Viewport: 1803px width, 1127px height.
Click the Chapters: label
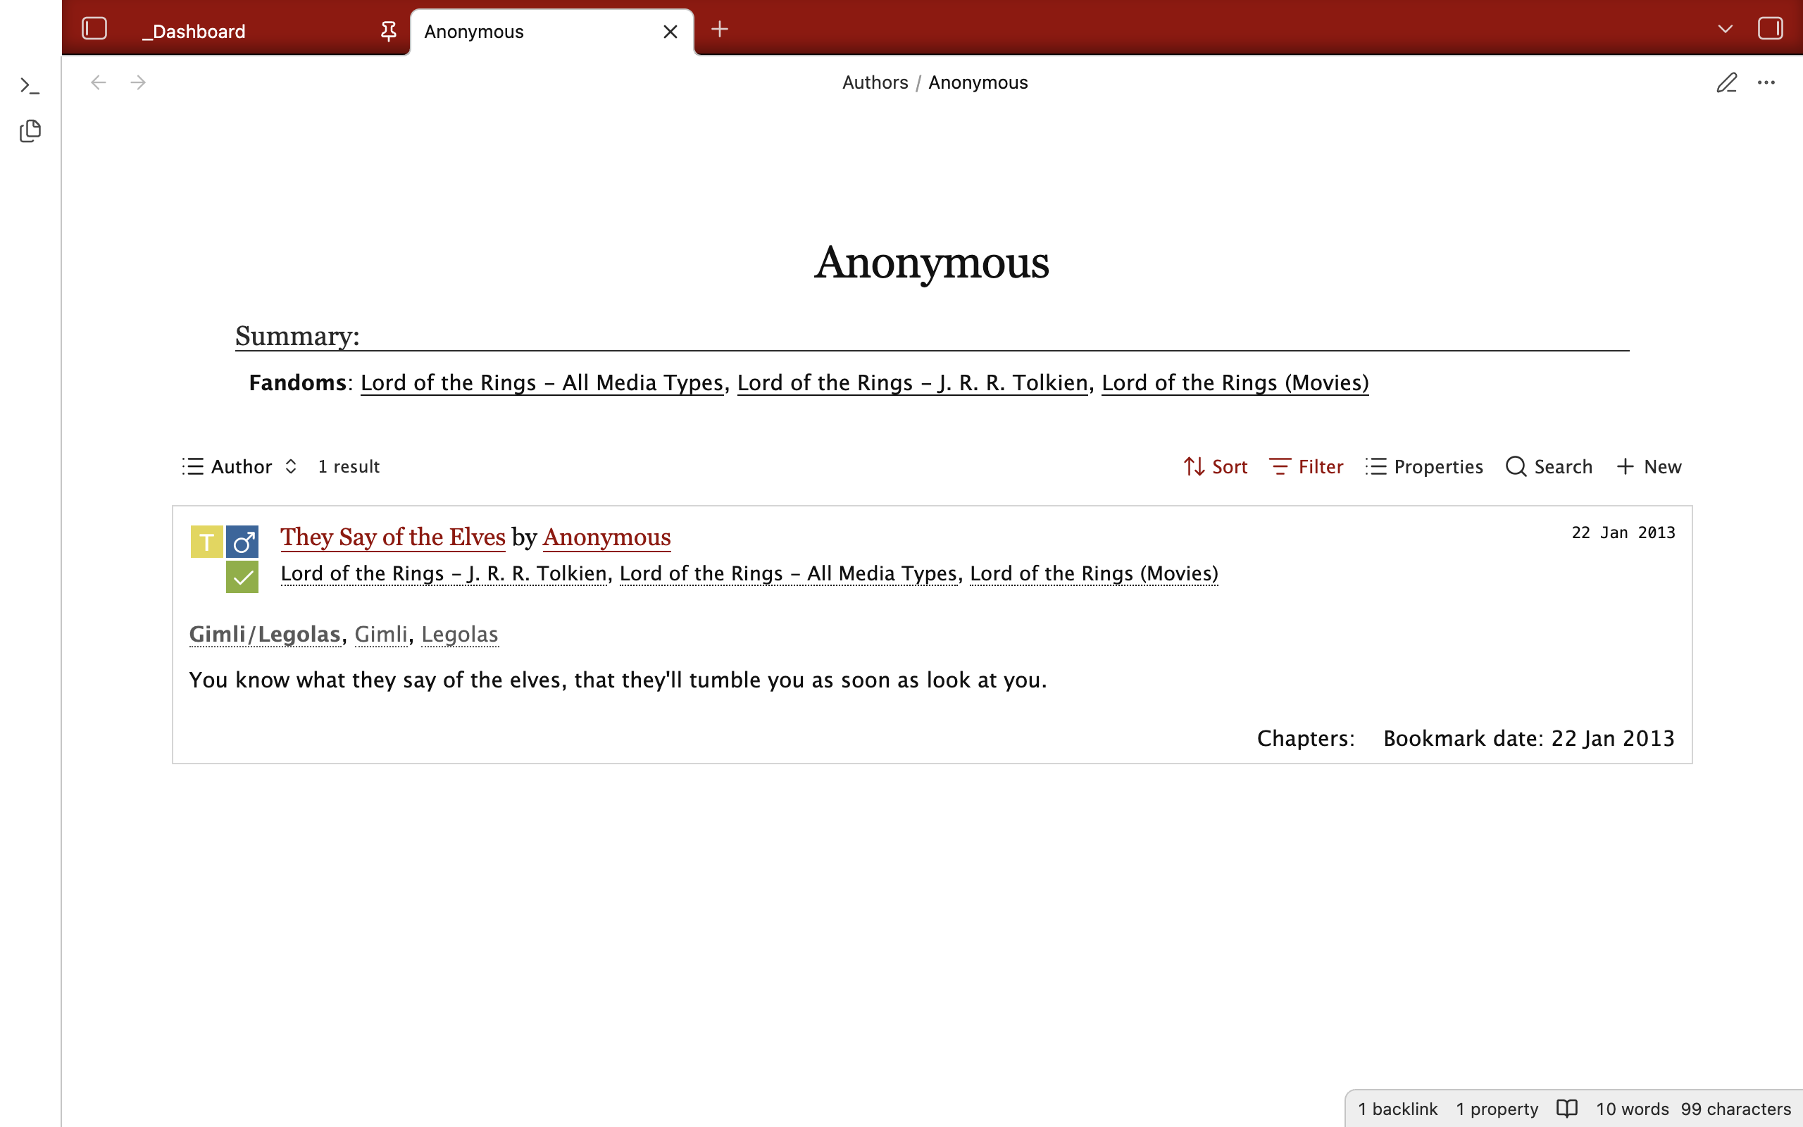(x=1305, y=739)
